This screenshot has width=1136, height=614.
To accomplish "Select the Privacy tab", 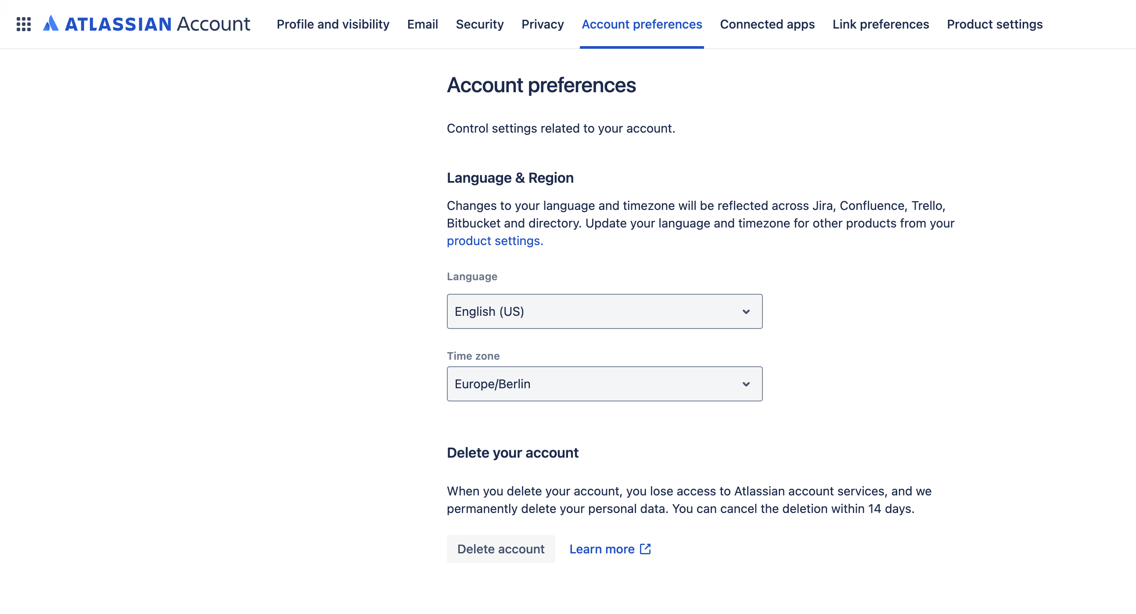I will point(543,24).
